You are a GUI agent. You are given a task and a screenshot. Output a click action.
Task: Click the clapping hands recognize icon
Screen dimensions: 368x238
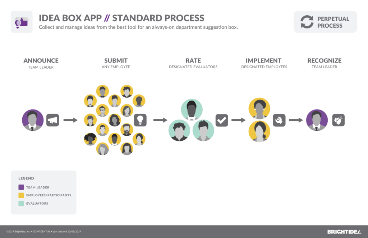click(x=338, y=120)
